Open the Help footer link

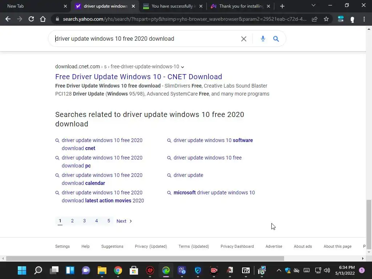(85, 246)
